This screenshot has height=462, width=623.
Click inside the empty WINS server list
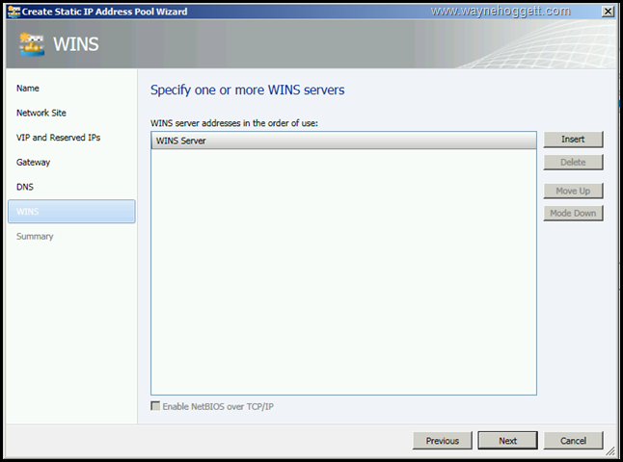pos(343,269)
